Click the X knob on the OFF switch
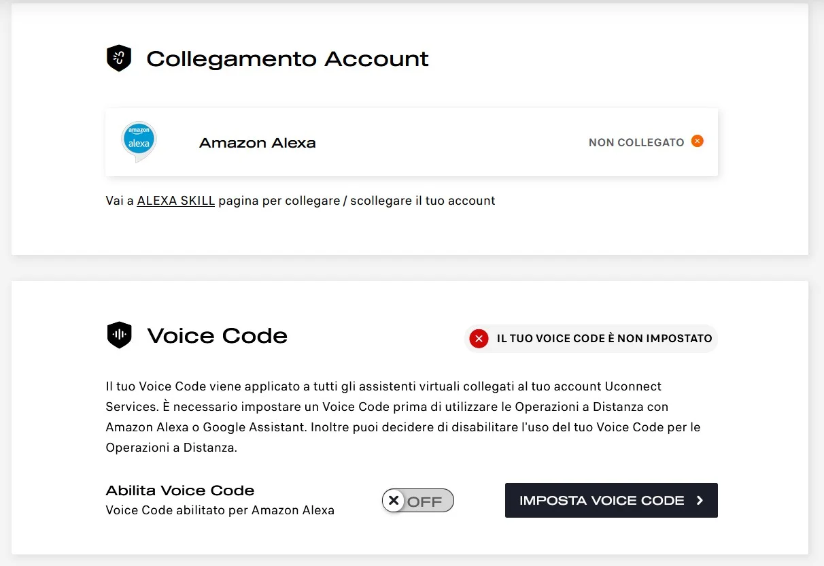 (x=393, y=501)
